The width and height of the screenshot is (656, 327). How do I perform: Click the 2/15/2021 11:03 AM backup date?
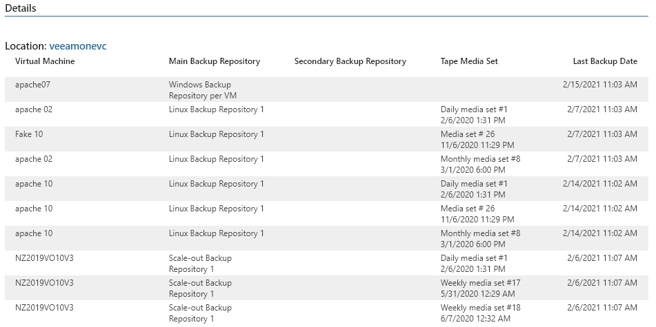coord(599,85)
